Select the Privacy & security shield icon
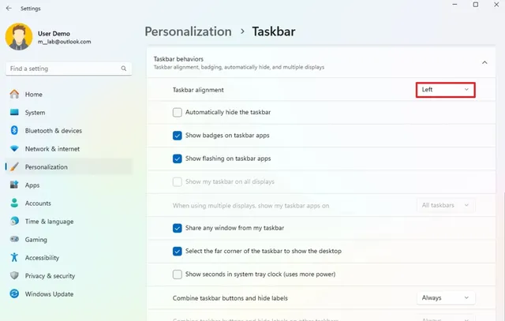The width and height of the screenshot is (505, 321). pyautogui.click(x=14, y=275)
